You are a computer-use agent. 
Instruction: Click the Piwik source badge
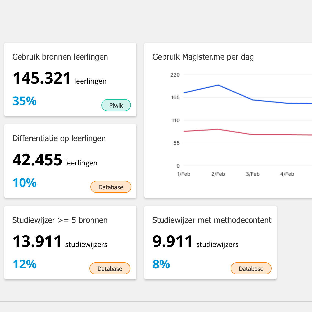pyautogui.click(x=116, y=105)
